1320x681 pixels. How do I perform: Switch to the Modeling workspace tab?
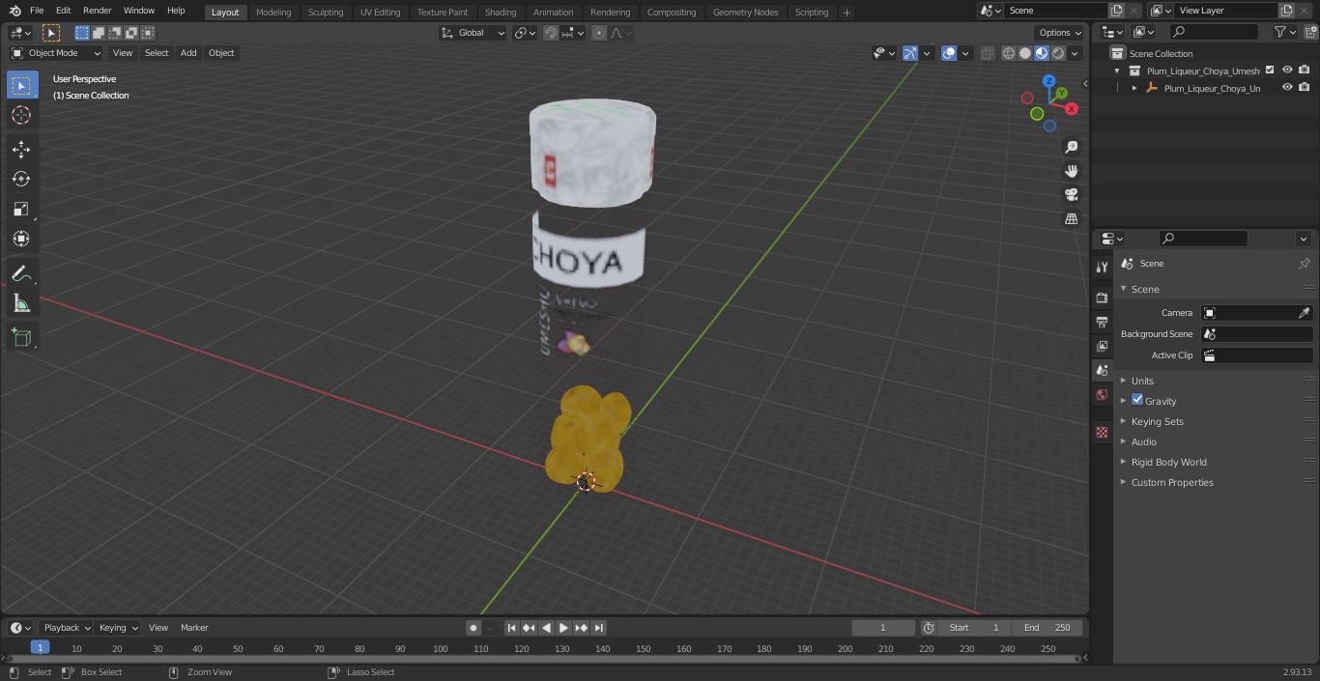273,12
